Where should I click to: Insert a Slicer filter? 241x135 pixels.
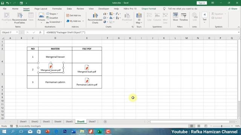(x=175, y=17)
